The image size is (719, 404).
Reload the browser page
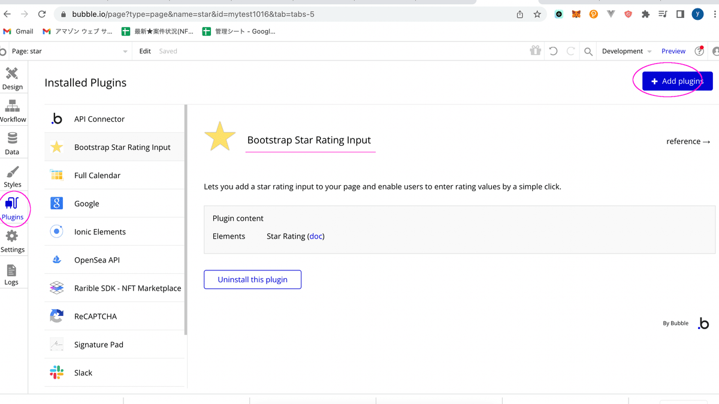[x=42, y=14]
